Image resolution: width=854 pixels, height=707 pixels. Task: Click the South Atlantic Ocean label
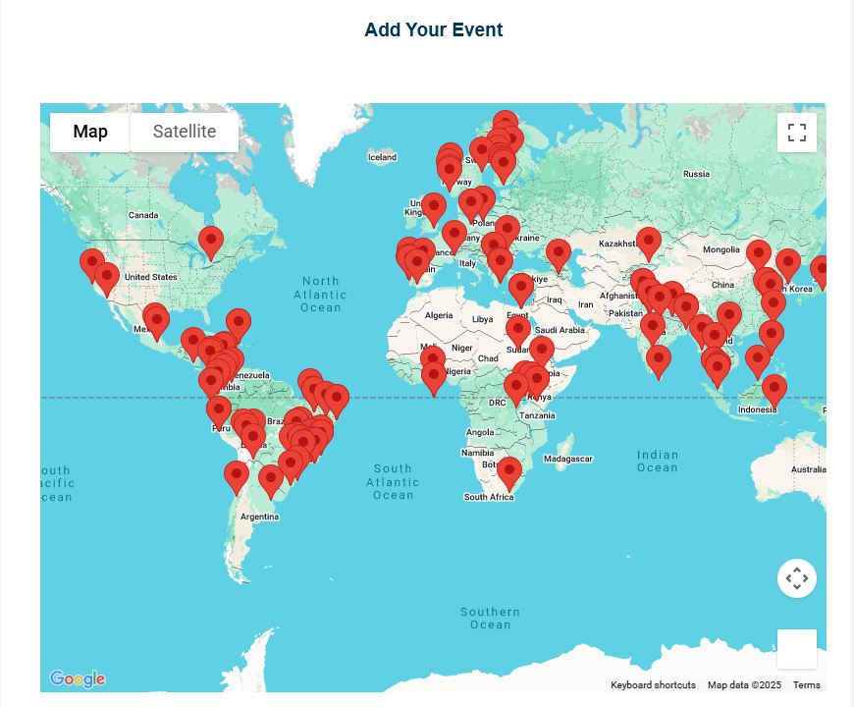[x=393, y=481]
